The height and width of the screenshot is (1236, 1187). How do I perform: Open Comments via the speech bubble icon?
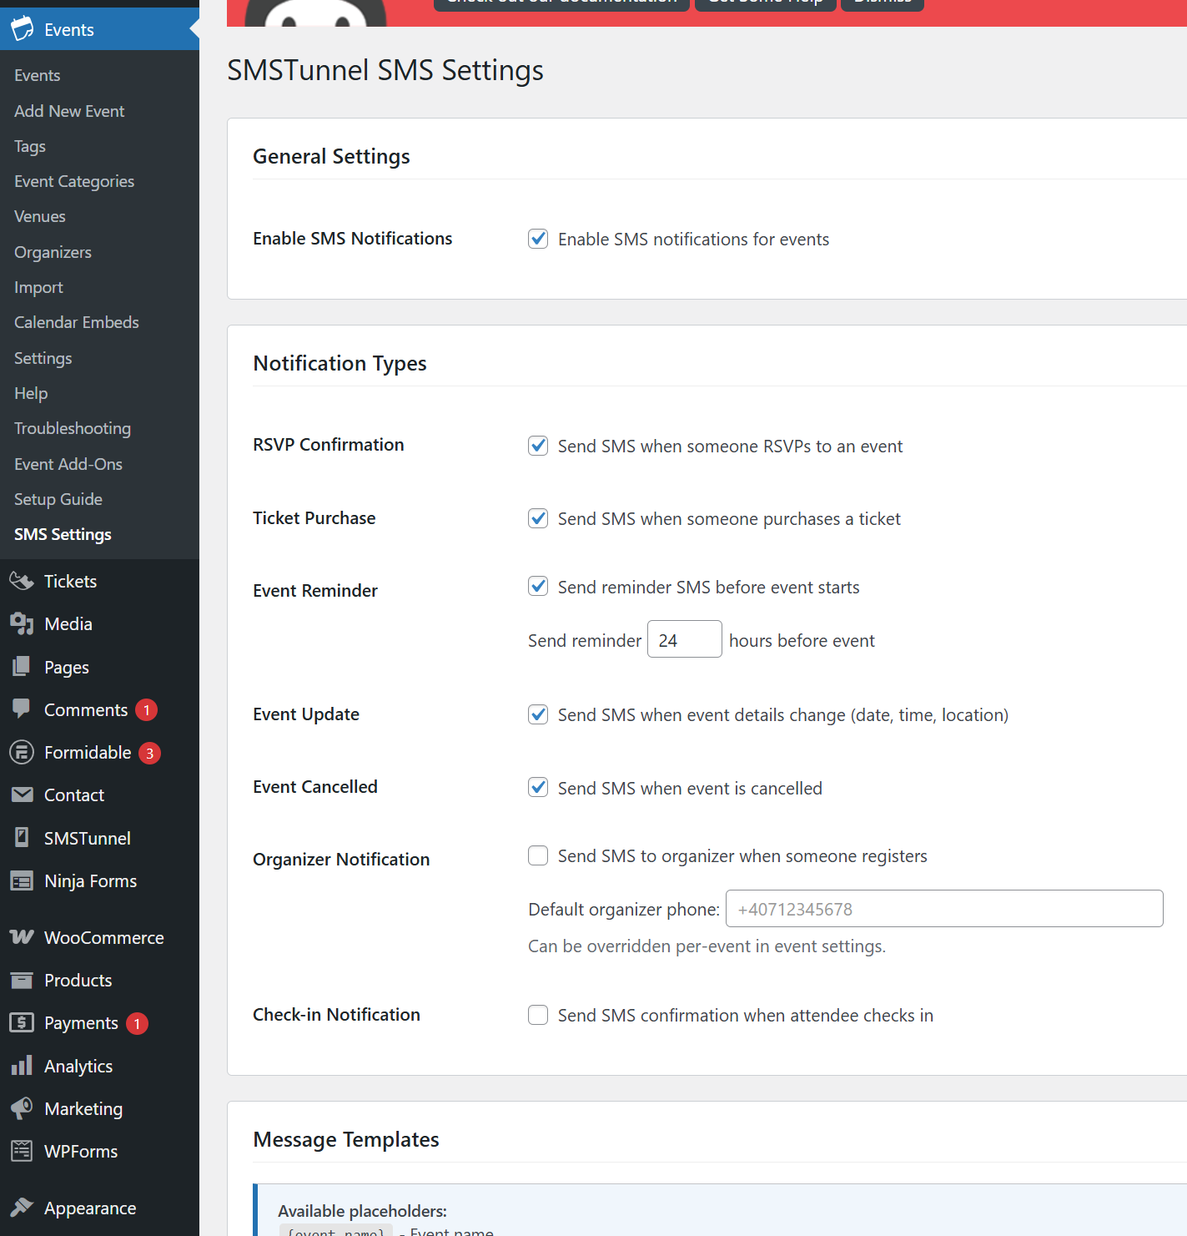click(23, 709)
